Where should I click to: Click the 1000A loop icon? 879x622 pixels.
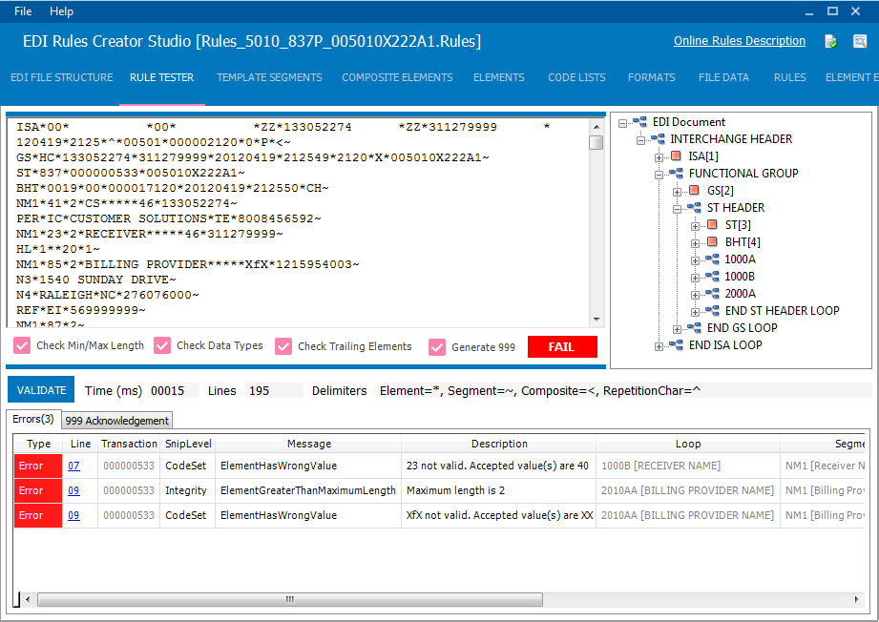[x=712, y=259]
